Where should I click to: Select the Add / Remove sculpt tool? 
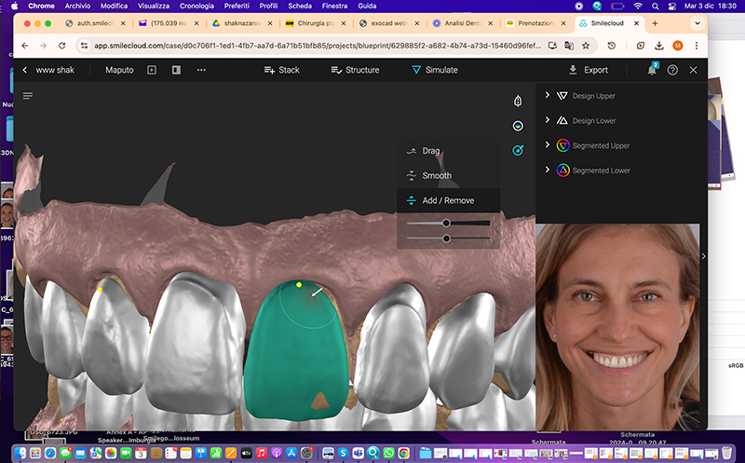(x=448, y=200)
